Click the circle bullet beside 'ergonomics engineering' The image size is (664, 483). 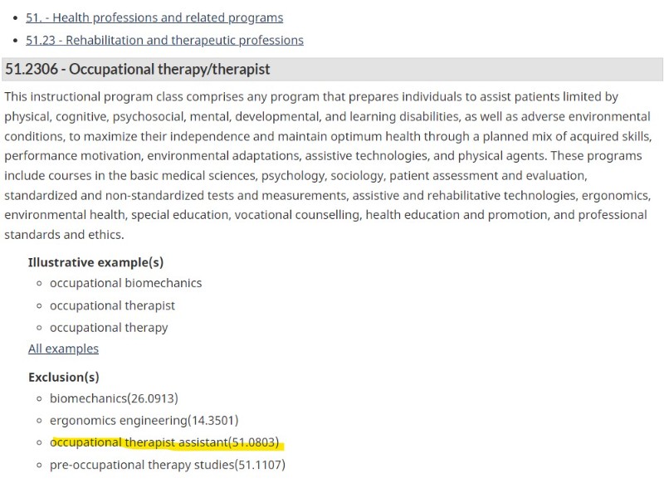click(x=39, y=421)
